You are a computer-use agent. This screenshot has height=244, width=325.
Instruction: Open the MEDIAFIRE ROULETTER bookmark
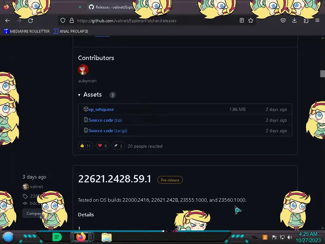click(27, 31)
